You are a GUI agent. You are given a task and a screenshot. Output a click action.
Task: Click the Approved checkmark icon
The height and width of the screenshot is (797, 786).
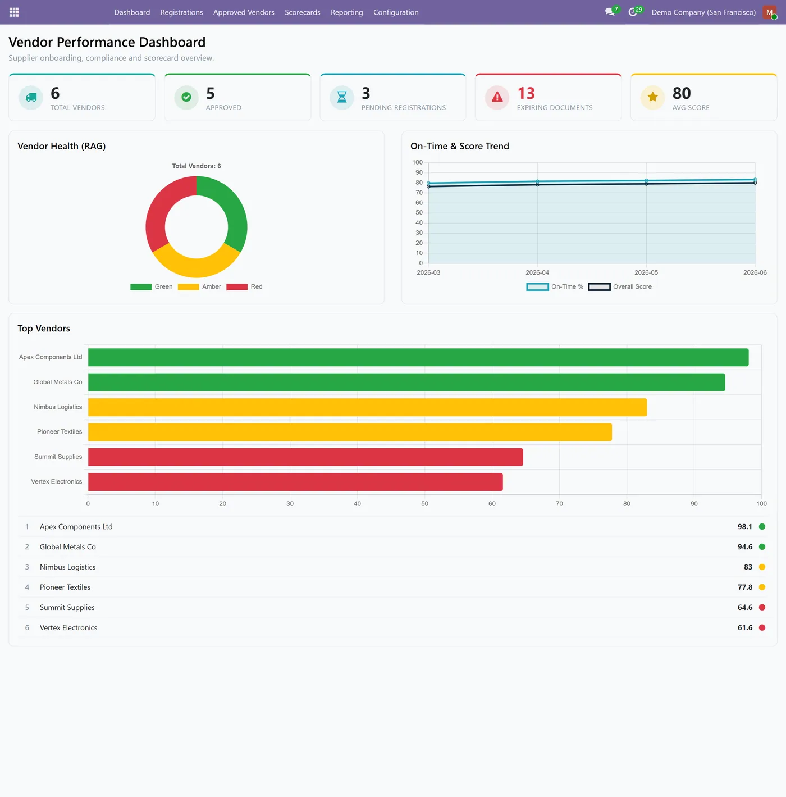click(x=186, y=97)
